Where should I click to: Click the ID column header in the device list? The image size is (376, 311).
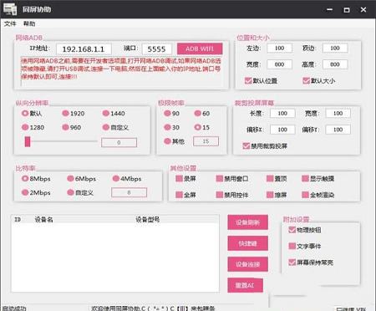pos(18,220)
